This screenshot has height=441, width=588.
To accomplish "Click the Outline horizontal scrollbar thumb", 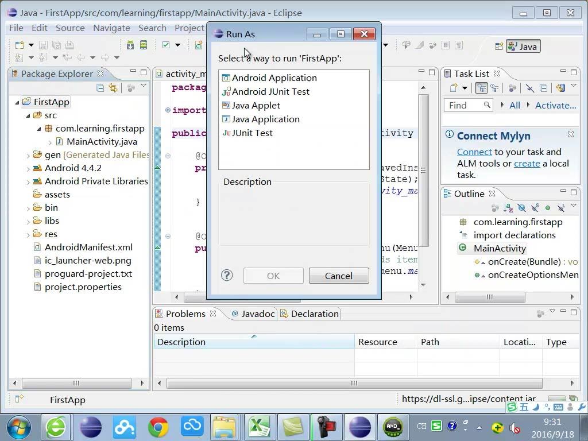I will click(x=490, y=297).
